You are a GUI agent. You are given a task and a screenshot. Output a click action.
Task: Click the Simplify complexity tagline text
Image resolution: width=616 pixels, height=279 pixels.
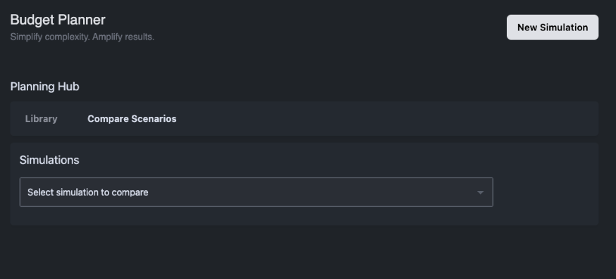[82, 37]
